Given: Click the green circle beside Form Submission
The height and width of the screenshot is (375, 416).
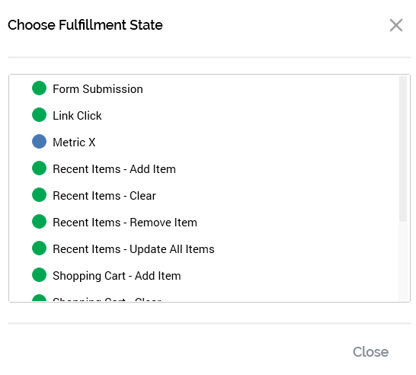Looking at the screenshot, I should pos(40,88).
